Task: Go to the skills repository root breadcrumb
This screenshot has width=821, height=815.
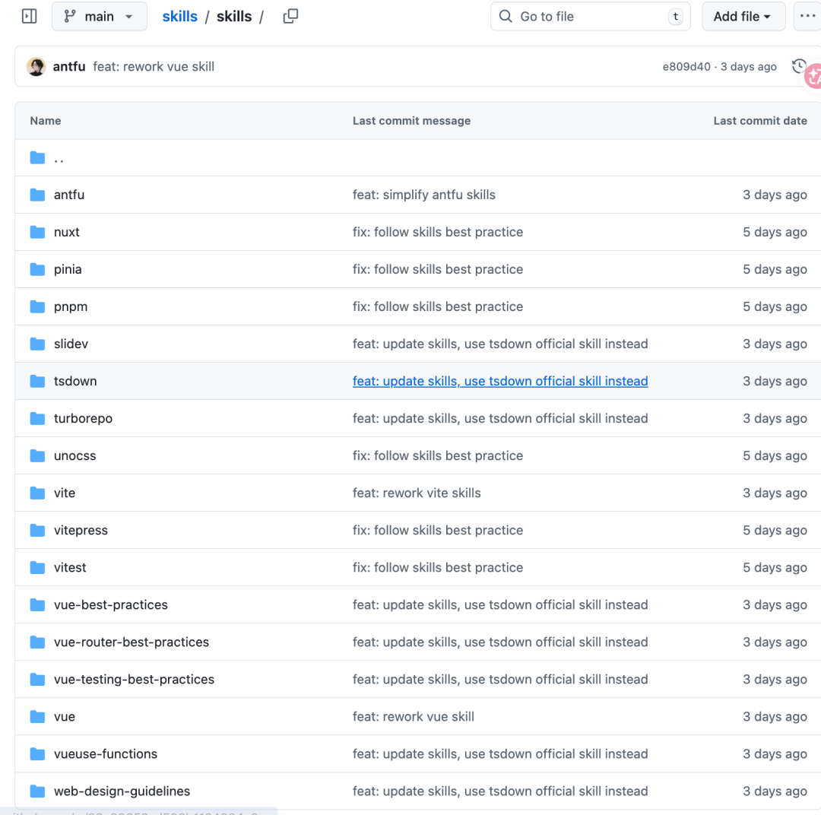Action: tap(179, 16)
